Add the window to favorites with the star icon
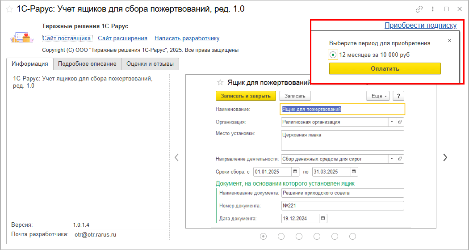This screenshot has width=469, height=250. pyautogui.click(x=9, y=9)
